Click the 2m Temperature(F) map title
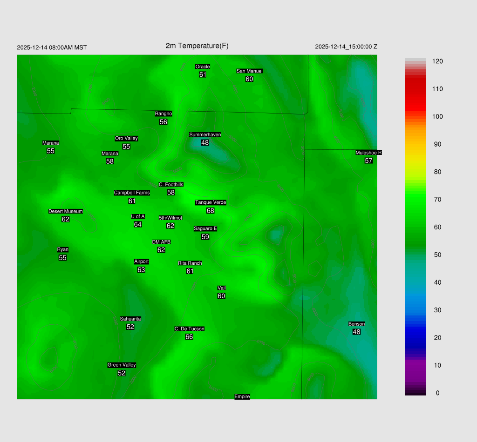This screenshot has height=442, width=477. [x=197, y=46]
